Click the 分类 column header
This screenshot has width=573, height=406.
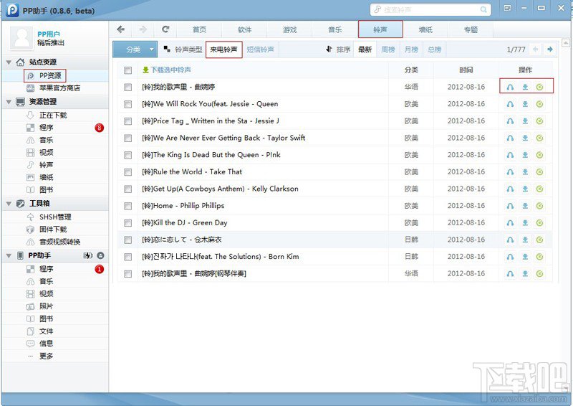411,70
